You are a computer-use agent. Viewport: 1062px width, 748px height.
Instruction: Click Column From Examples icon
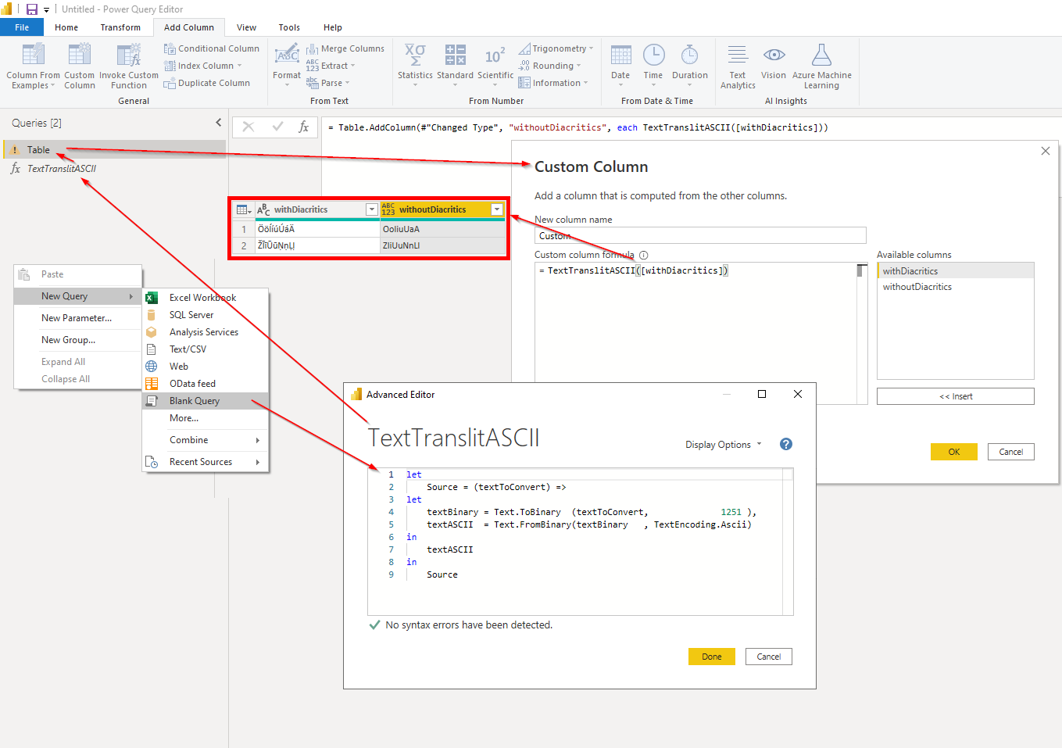point(34,55)
